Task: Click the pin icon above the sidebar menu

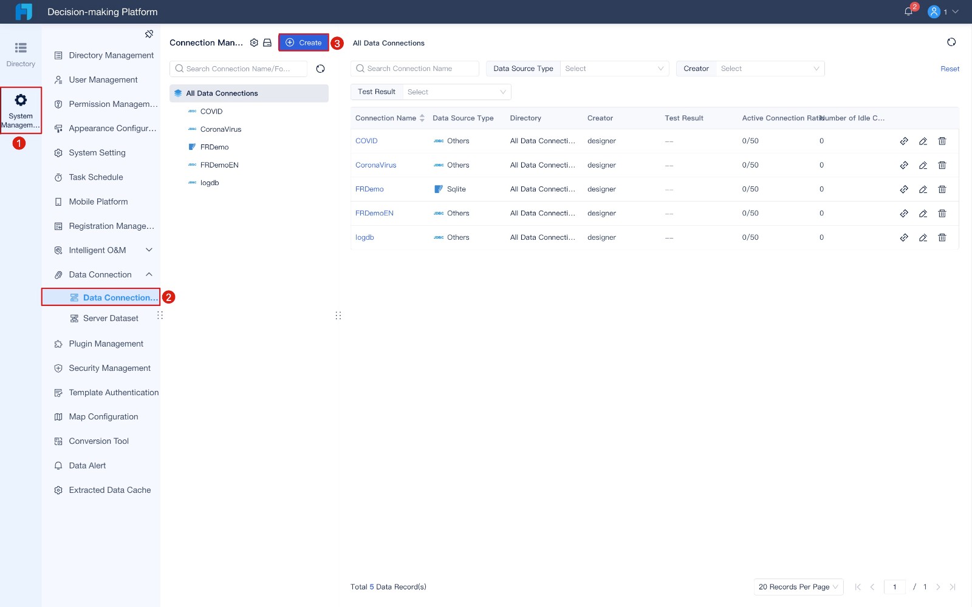Action: tap(149, 34)
